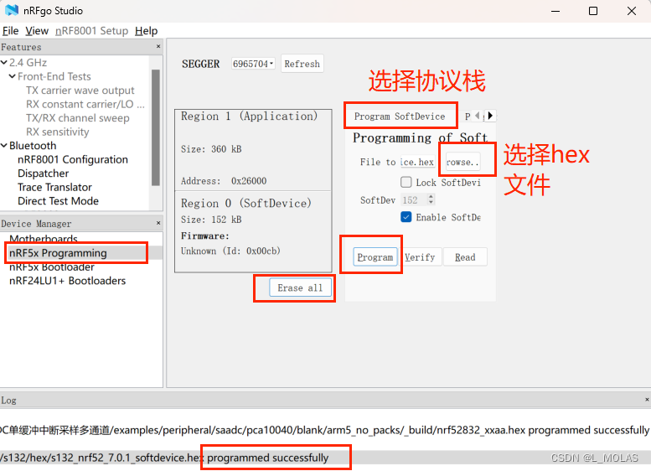651x471 pixels.
Task: Select softdevice.hex programmed successfully log line
Action: (x=325, y=458)
